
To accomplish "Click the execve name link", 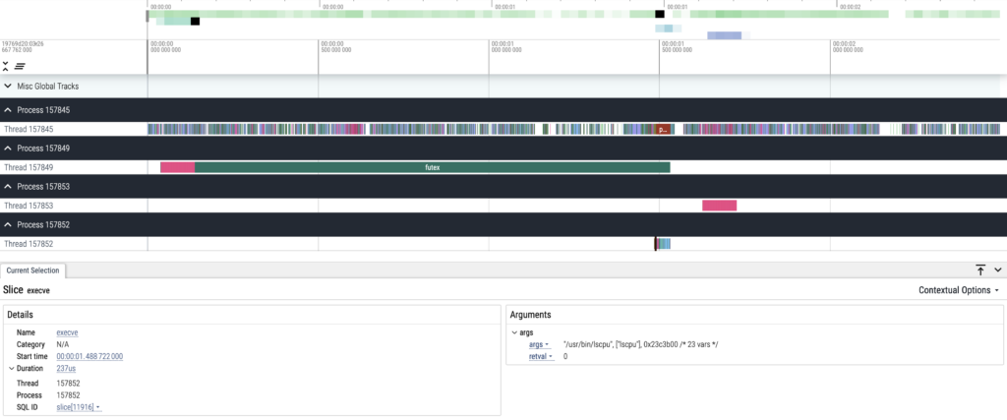I will (67, 332).
